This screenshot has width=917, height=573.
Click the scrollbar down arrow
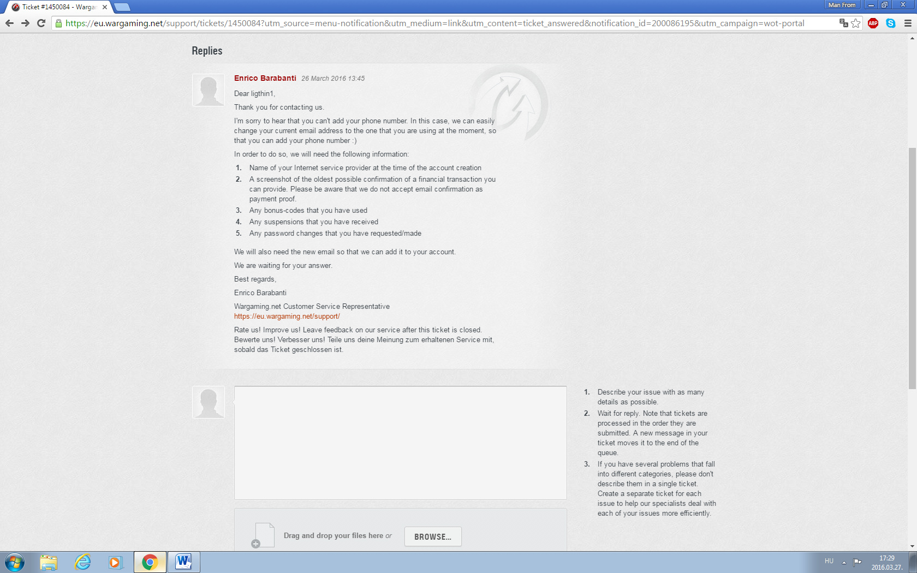912,546
